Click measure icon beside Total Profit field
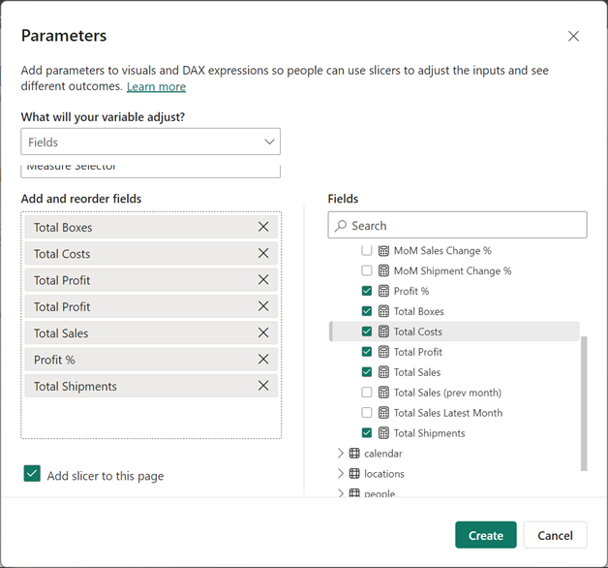608x568 pixels. (383, 352)
